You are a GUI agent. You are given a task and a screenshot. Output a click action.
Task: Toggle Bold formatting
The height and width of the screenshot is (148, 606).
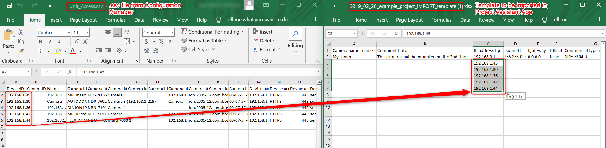(x=40, y=41)
